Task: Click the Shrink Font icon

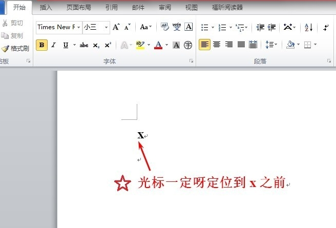Action: (128, 27)
